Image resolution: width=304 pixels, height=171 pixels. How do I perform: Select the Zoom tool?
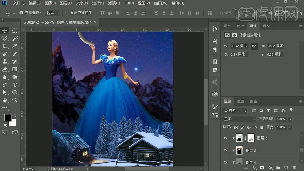tap(14, 100)
